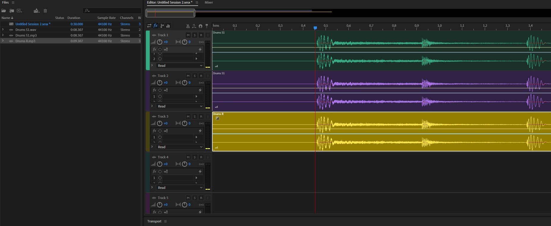Click the trash icon to close selected files
The height and width of the screenshot is (226, 551).
coord(45,11)
